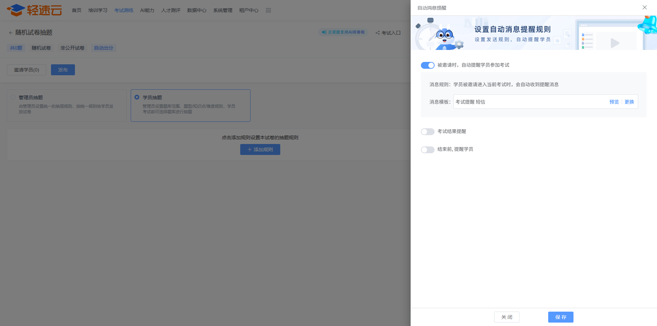The width and height of the screenshot is (657, 326).
Task: Click the speaker icon on AI阅卷 notice
Action: (324, 32)
